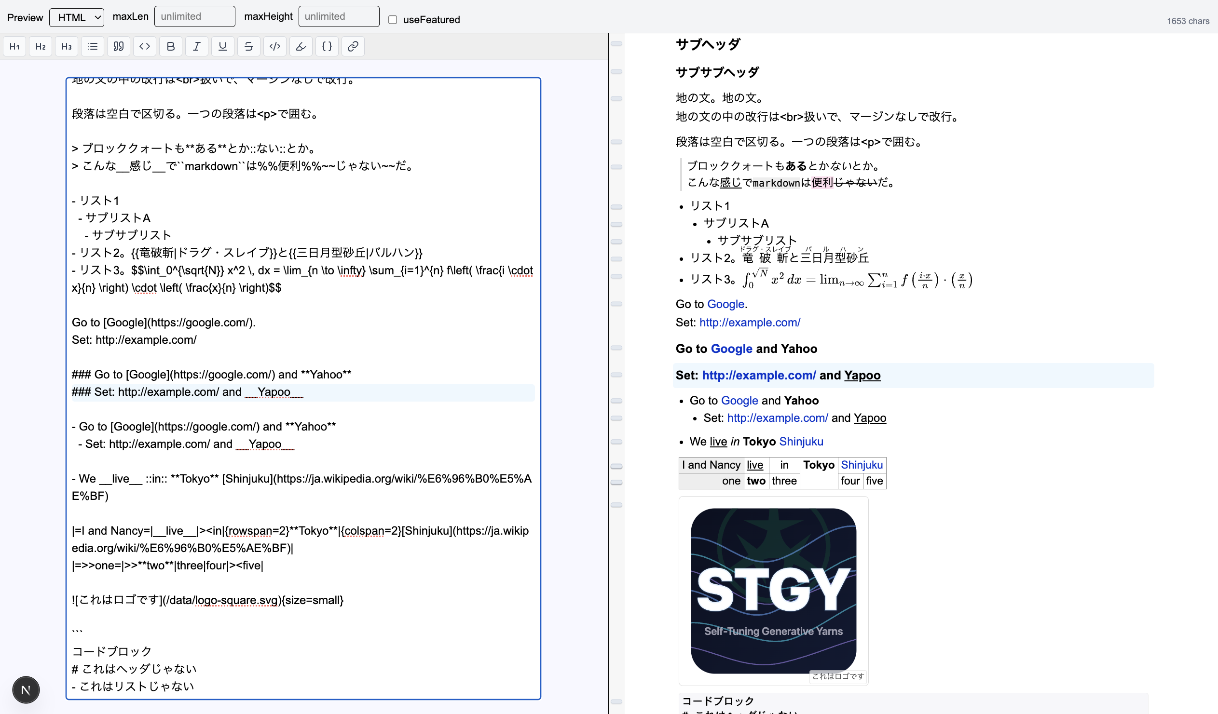
Task: Focus the maxHeight input field
Action: click(339, 16)
